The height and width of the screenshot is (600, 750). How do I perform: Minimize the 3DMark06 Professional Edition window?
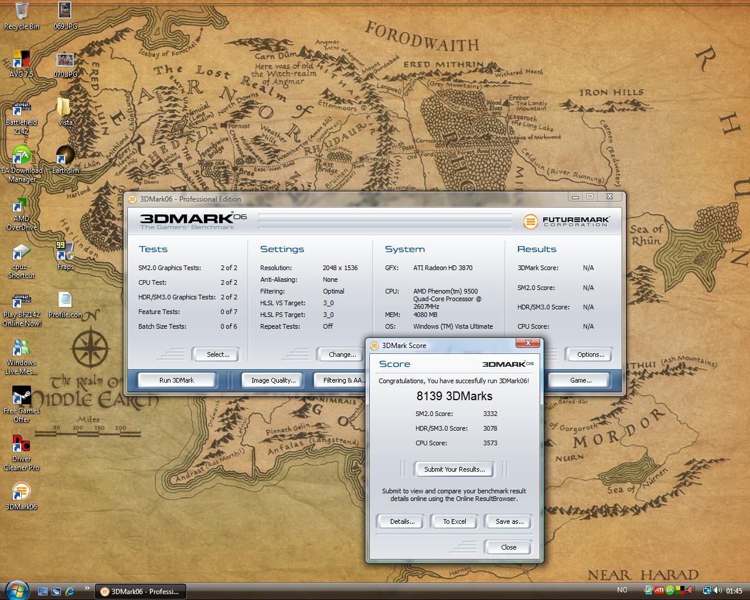pos(575,197)
